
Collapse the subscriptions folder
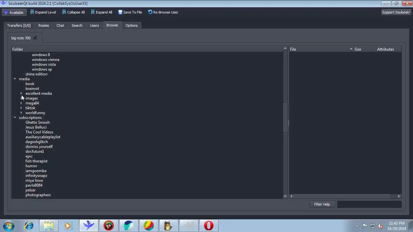pos(15,118)
